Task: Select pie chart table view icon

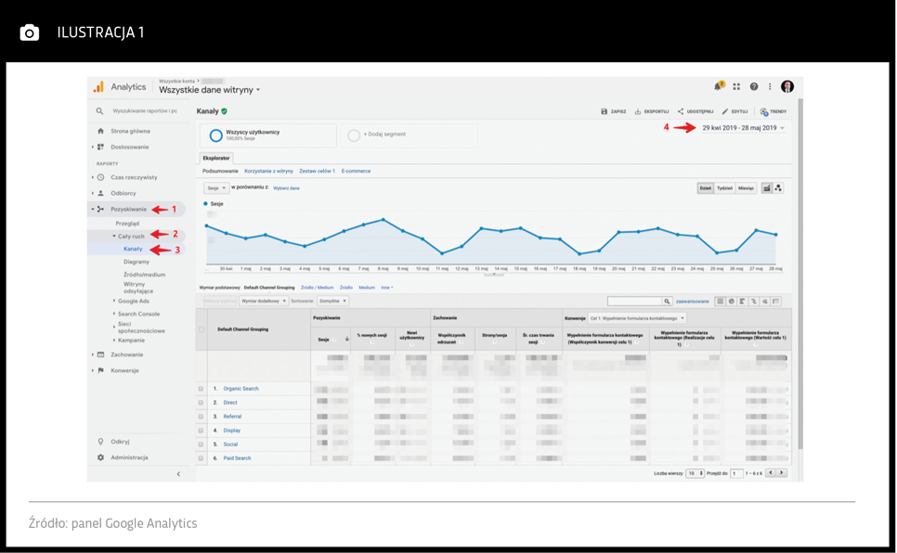Action: pos(731,302)
